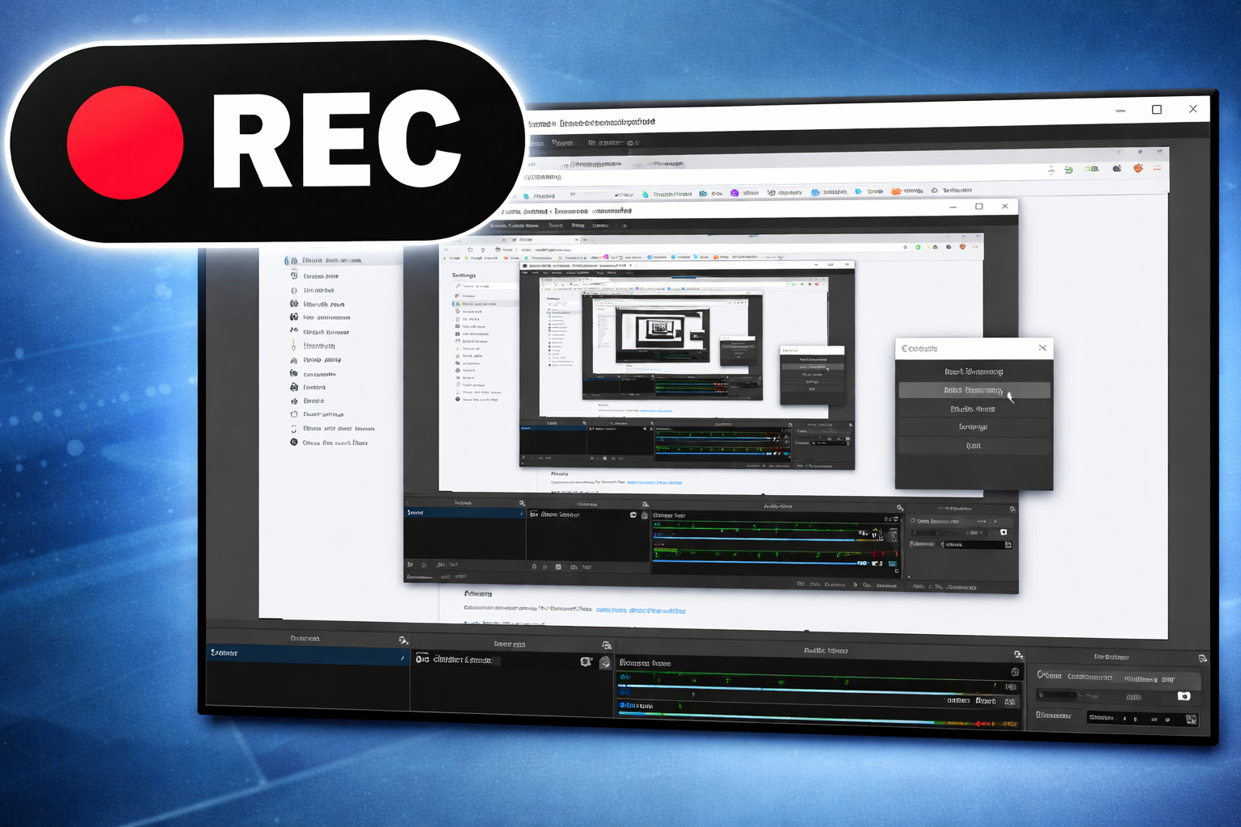
Task: Click the first button in the dark popup list
Action: (x=974, y=372)
